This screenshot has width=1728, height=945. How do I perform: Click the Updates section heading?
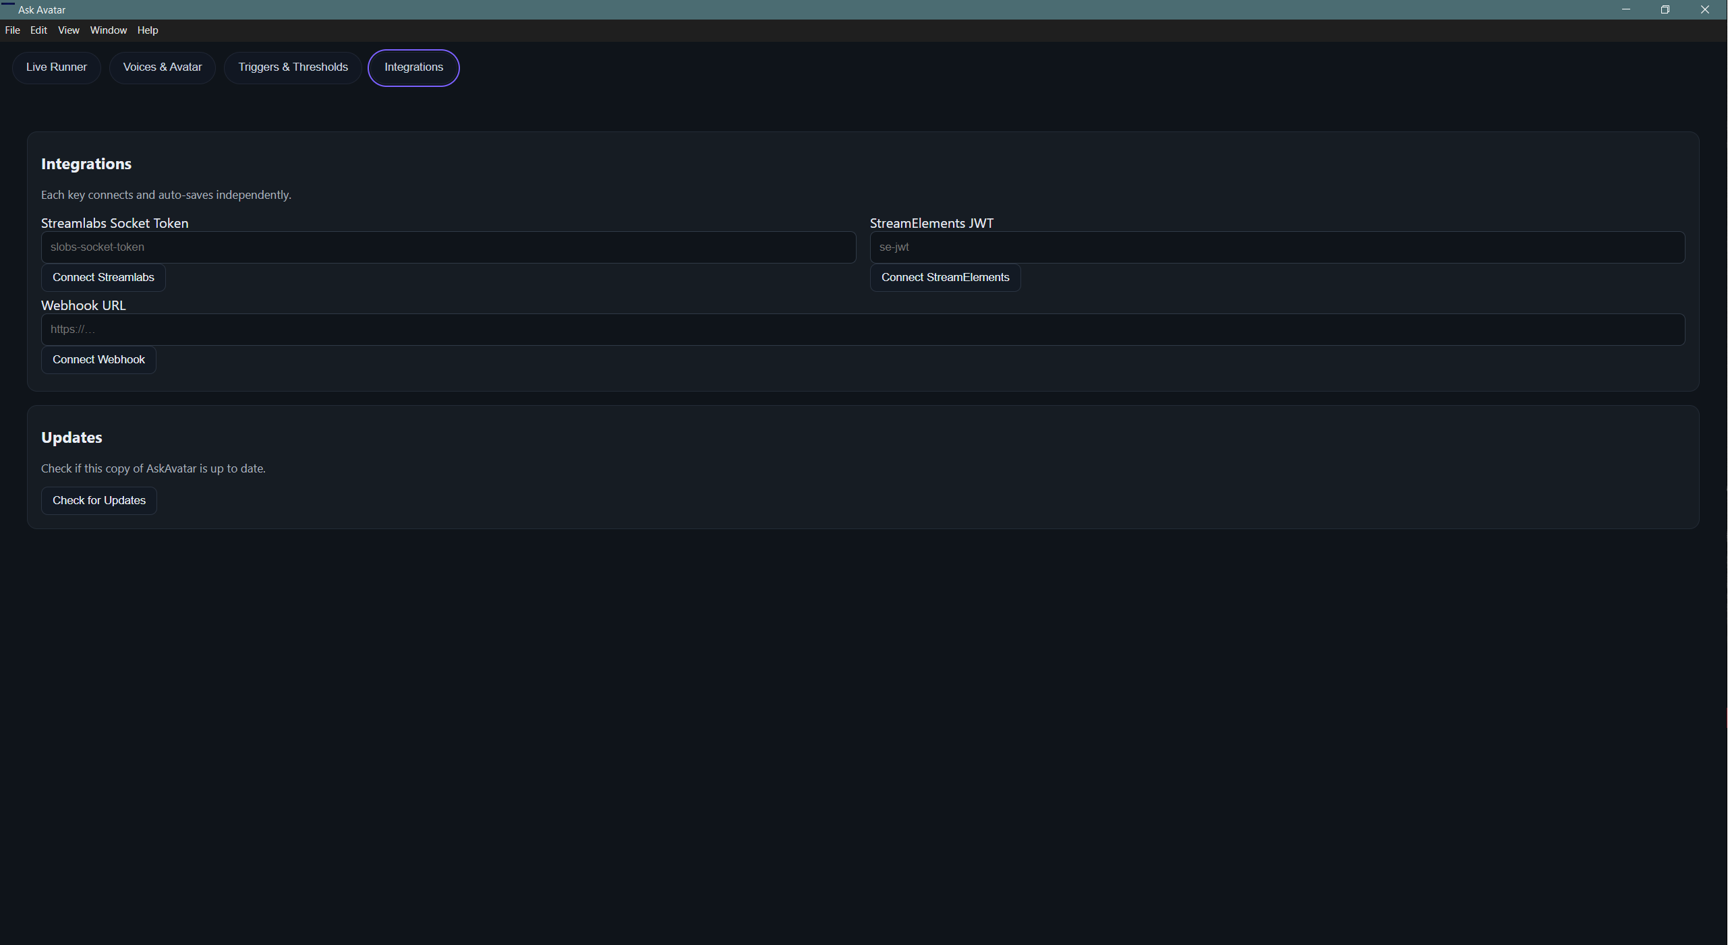pyautogui.click(x=71, y=437)
